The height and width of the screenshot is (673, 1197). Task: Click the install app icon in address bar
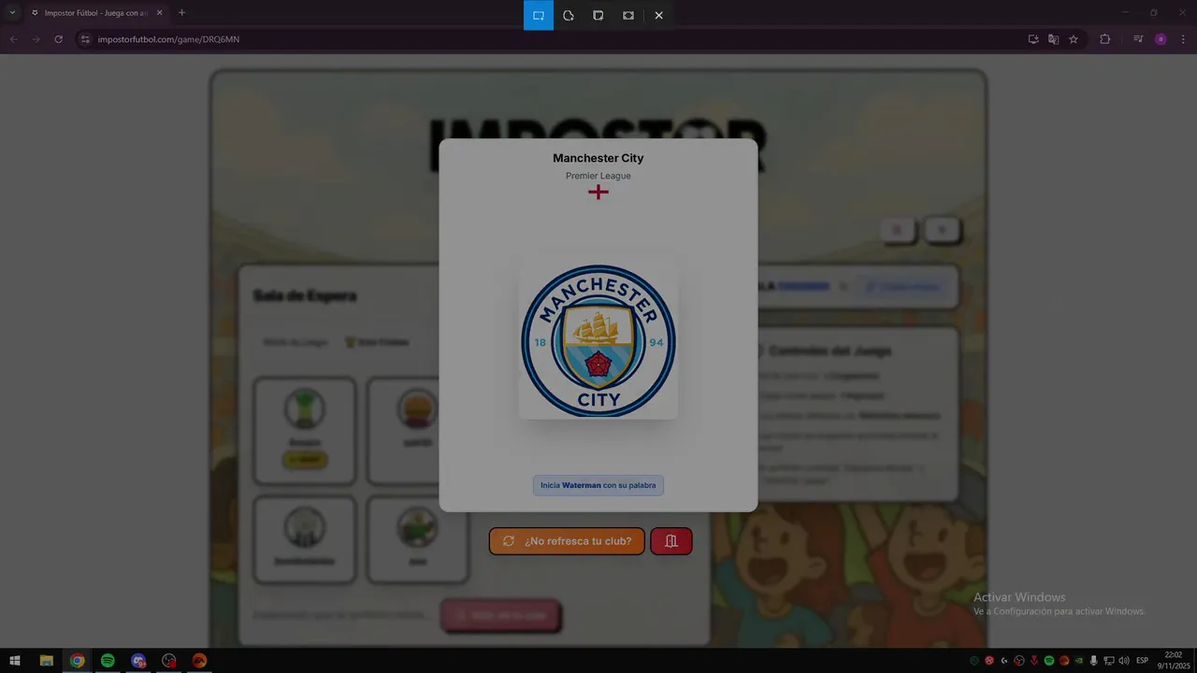[1033, 39]
